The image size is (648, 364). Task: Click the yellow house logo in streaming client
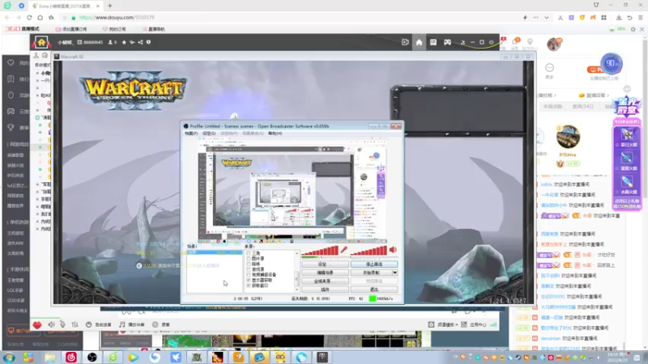click(41, 42)
